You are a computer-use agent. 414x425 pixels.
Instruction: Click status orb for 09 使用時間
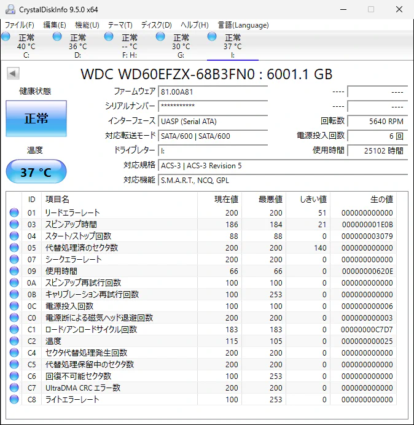click(x=14, y=271)
